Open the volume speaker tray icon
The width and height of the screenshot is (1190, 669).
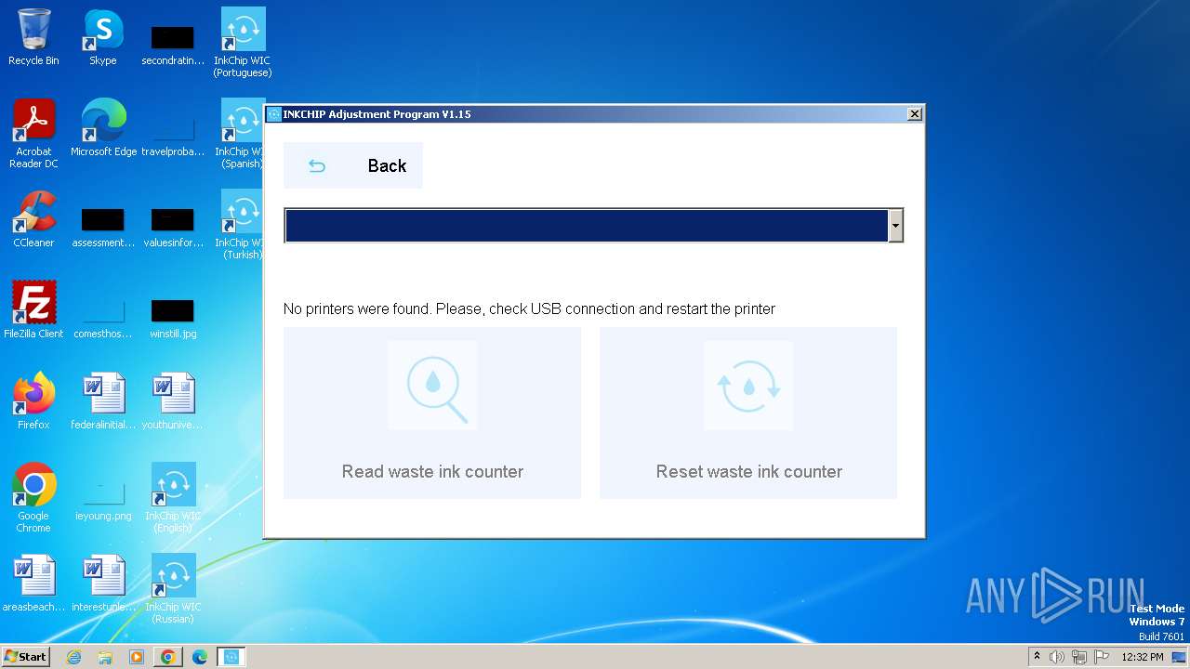tap(1057, 657)
